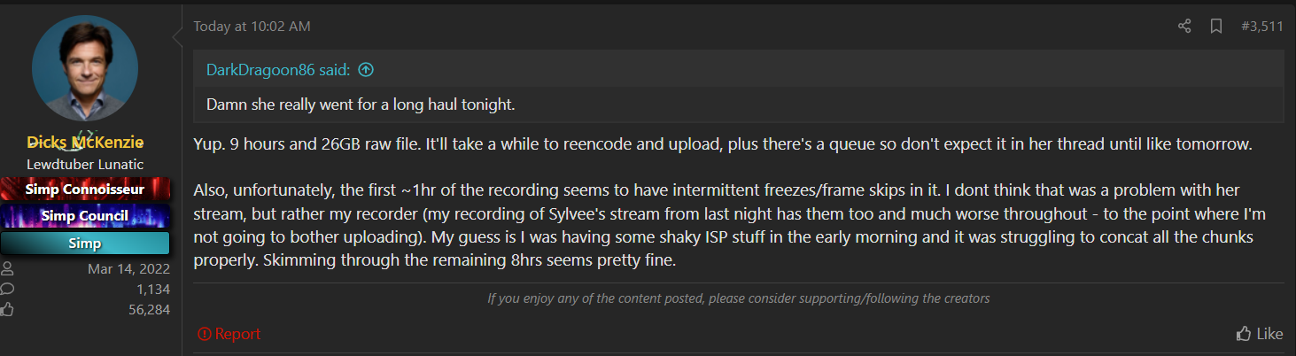Report this post
Viewport: 1296px width, 356px height.
click(x=229, y=334)
